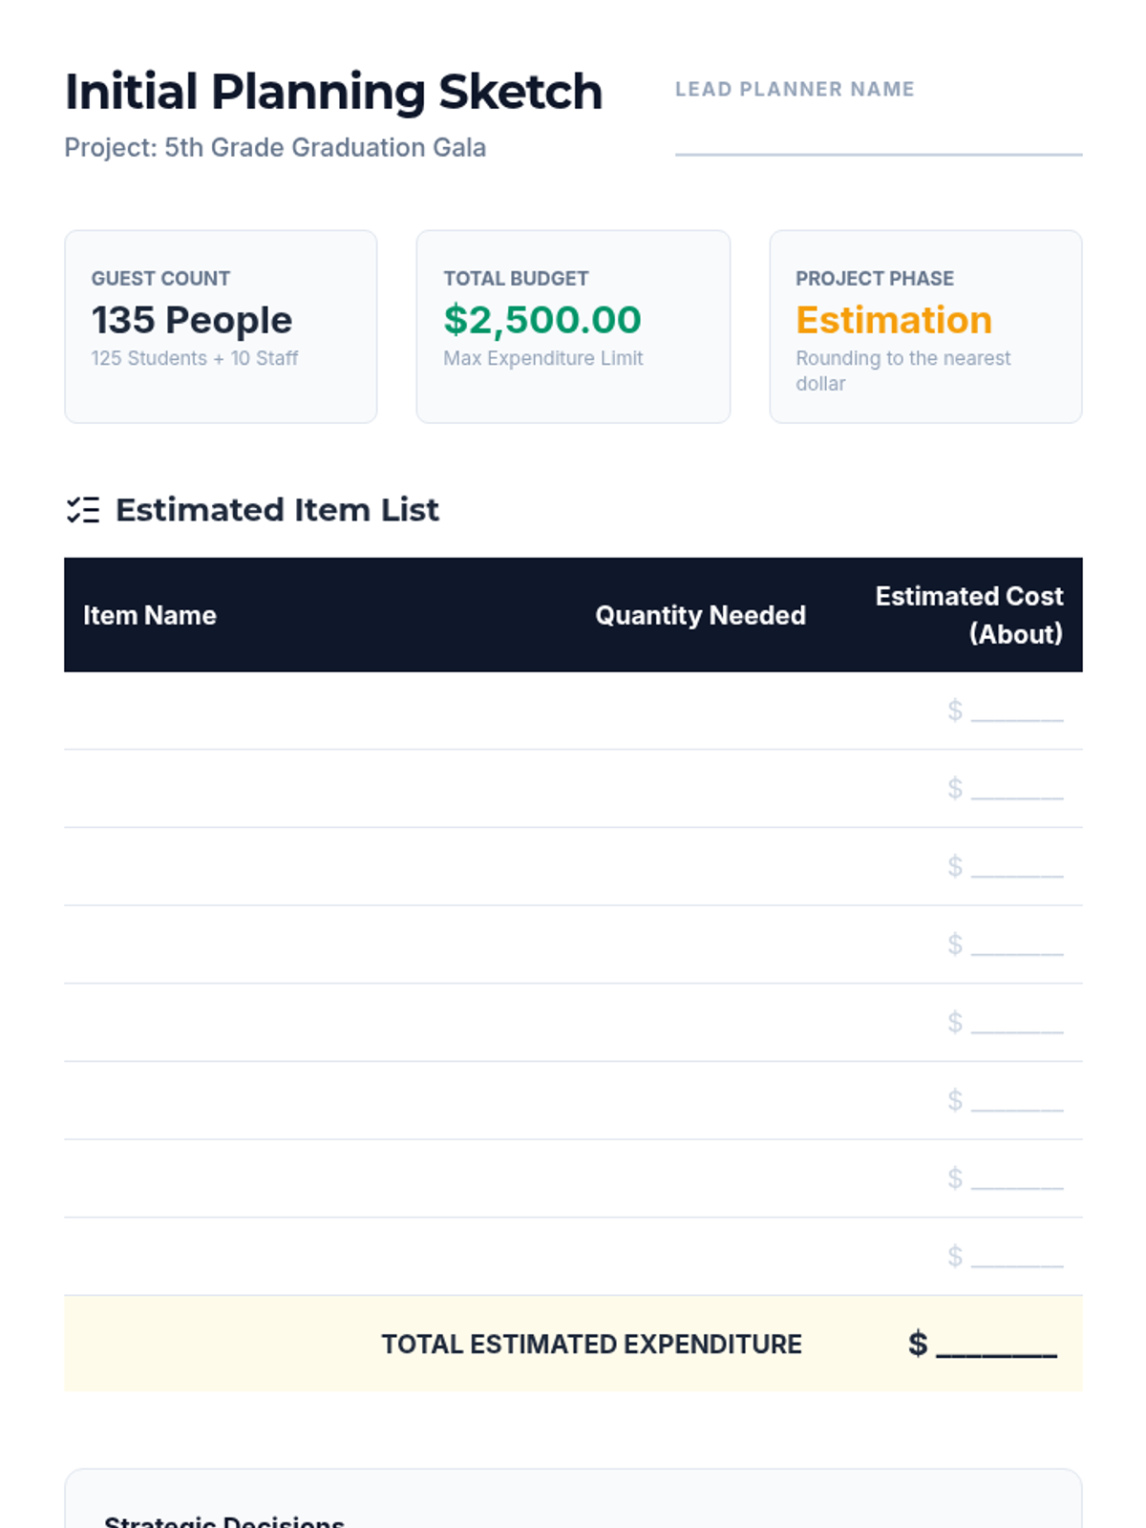Click the eighth row cost blank
The width and height of the screenshot is (1146, 1528).
point(1016,1258)
